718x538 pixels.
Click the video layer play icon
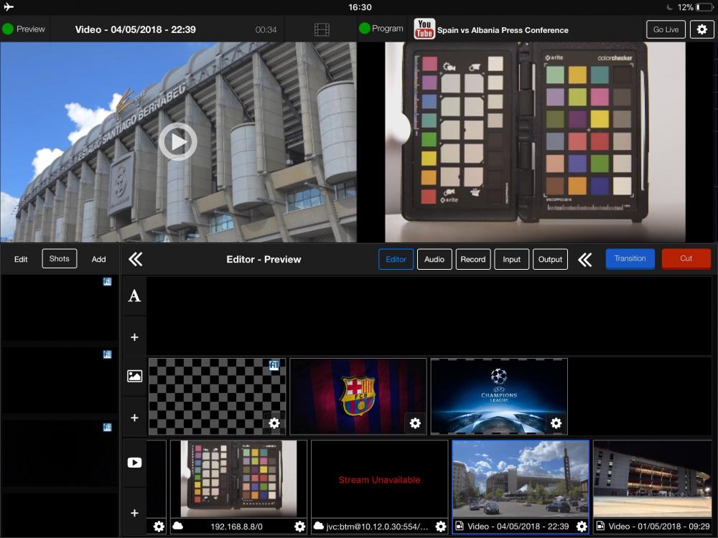[x=134, y=463]
